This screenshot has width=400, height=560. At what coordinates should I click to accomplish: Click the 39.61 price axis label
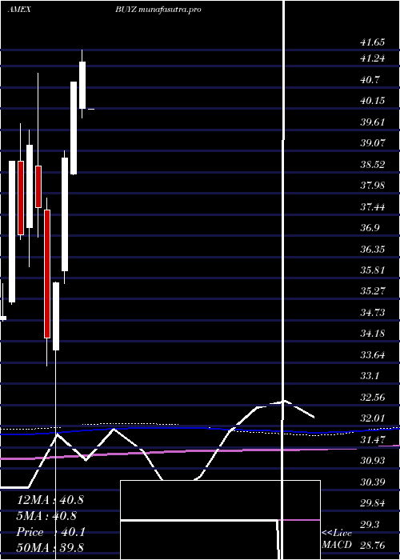pyautogui.click(x=373, y=122)
